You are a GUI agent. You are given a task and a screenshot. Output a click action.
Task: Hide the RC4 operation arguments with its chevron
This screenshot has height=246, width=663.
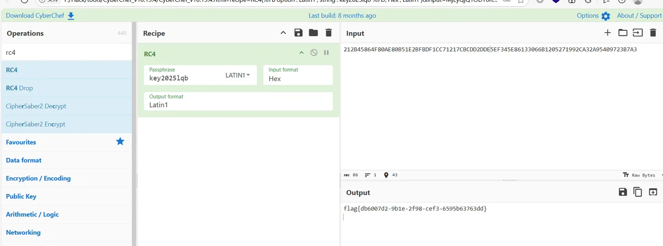(x=301, y=53)
